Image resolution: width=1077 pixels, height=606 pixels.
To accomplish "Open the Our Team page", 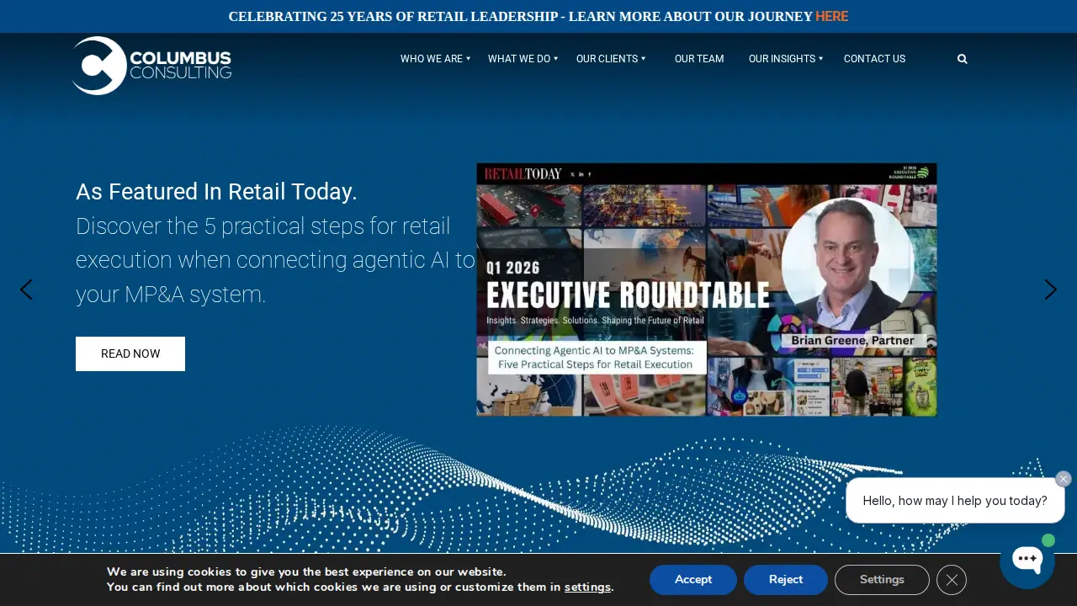I will pos(699,59).
